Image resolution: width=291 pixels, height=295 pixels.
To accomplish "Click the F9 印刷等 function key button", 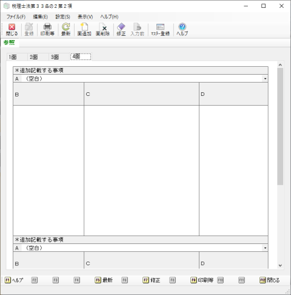I will (202, 280).
